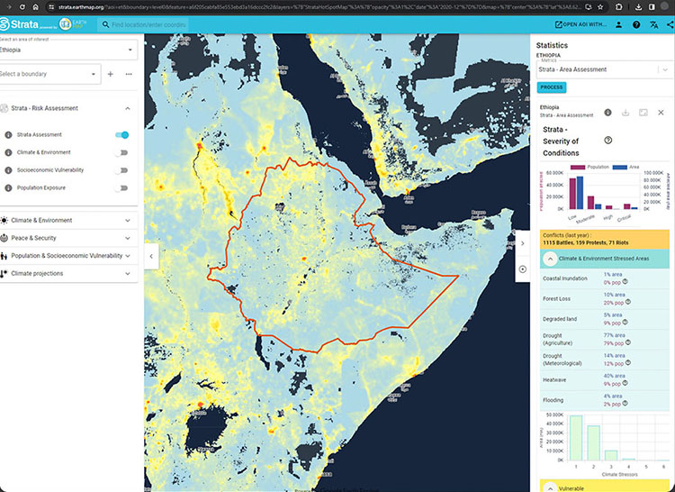Show info for Climate & Environment layer
This screenshot has width=675, height=492.
[8, 152]
